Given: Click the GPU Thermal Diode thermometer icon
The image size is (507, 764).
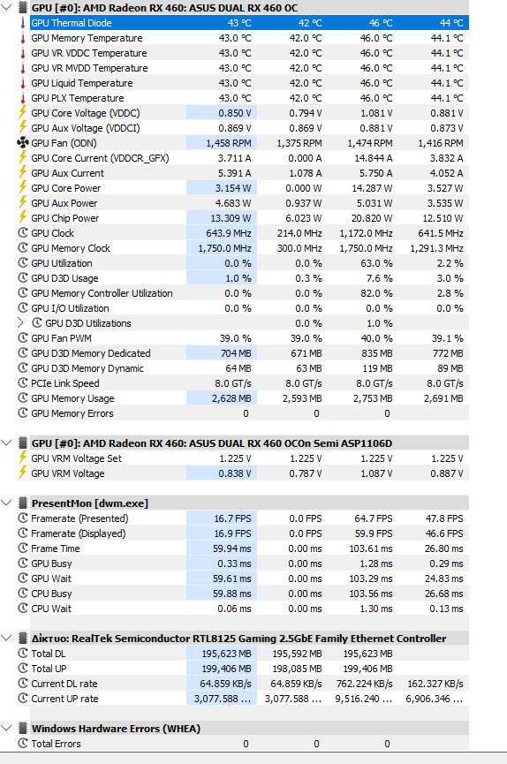Looking at the screenshot, I should tap(22, 22).
